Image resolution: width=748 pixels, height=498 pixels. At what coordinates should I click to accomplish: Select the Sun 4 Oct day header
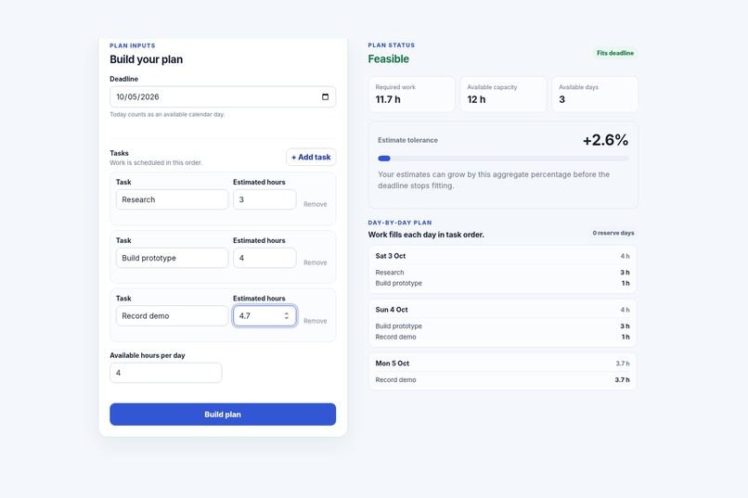tap(503, 310)
